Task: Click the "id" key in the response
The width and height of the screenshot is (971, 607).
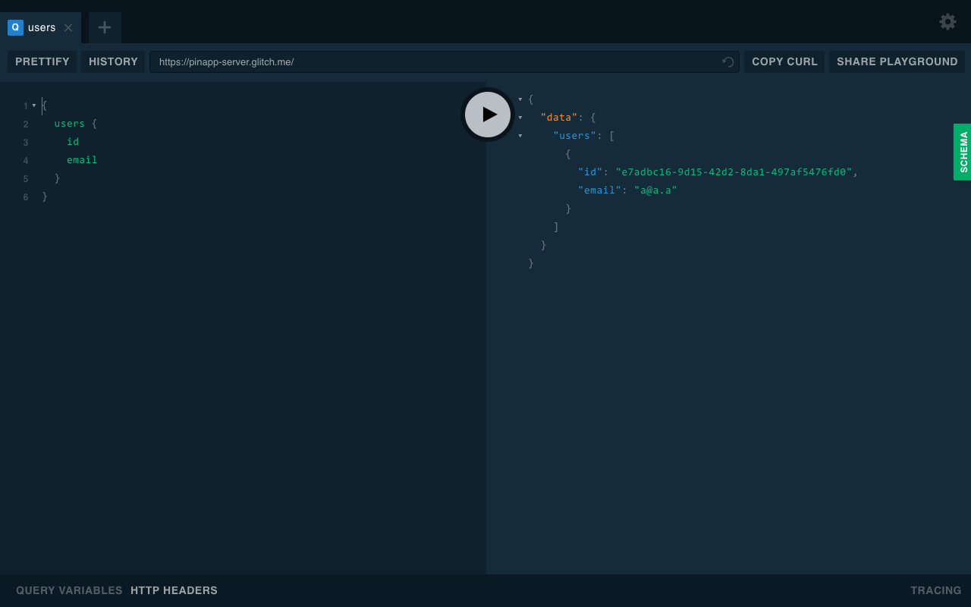Action: (590, 172)
